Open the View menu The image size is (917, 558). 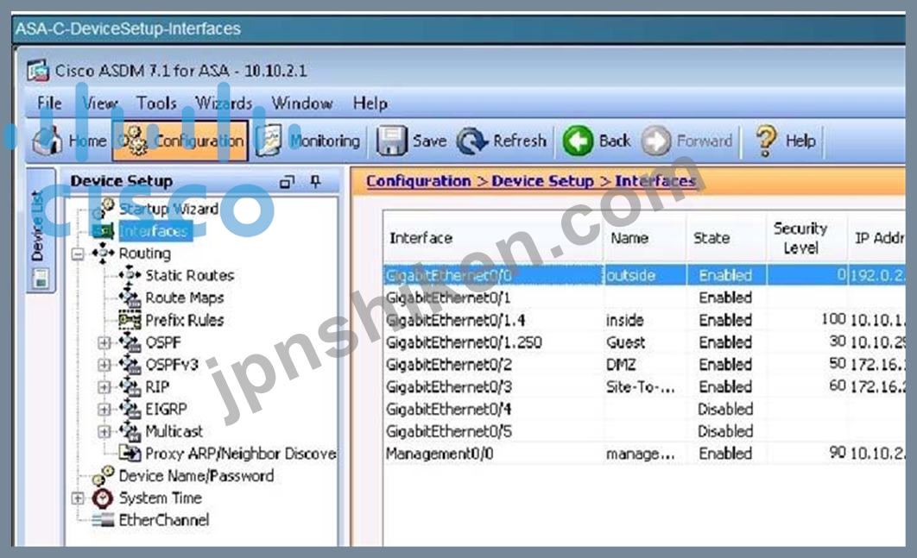click(x=99, y=103)
